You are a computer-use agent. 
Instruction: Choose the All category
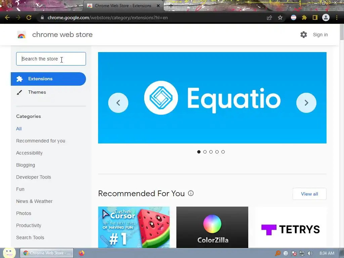click(19, 129)
